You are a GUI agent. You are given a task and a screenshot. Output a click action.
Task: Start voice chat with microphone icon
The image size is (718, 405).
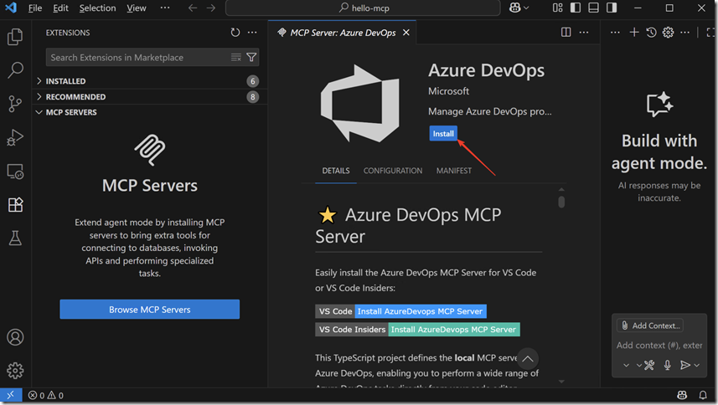tap(668, 365)
